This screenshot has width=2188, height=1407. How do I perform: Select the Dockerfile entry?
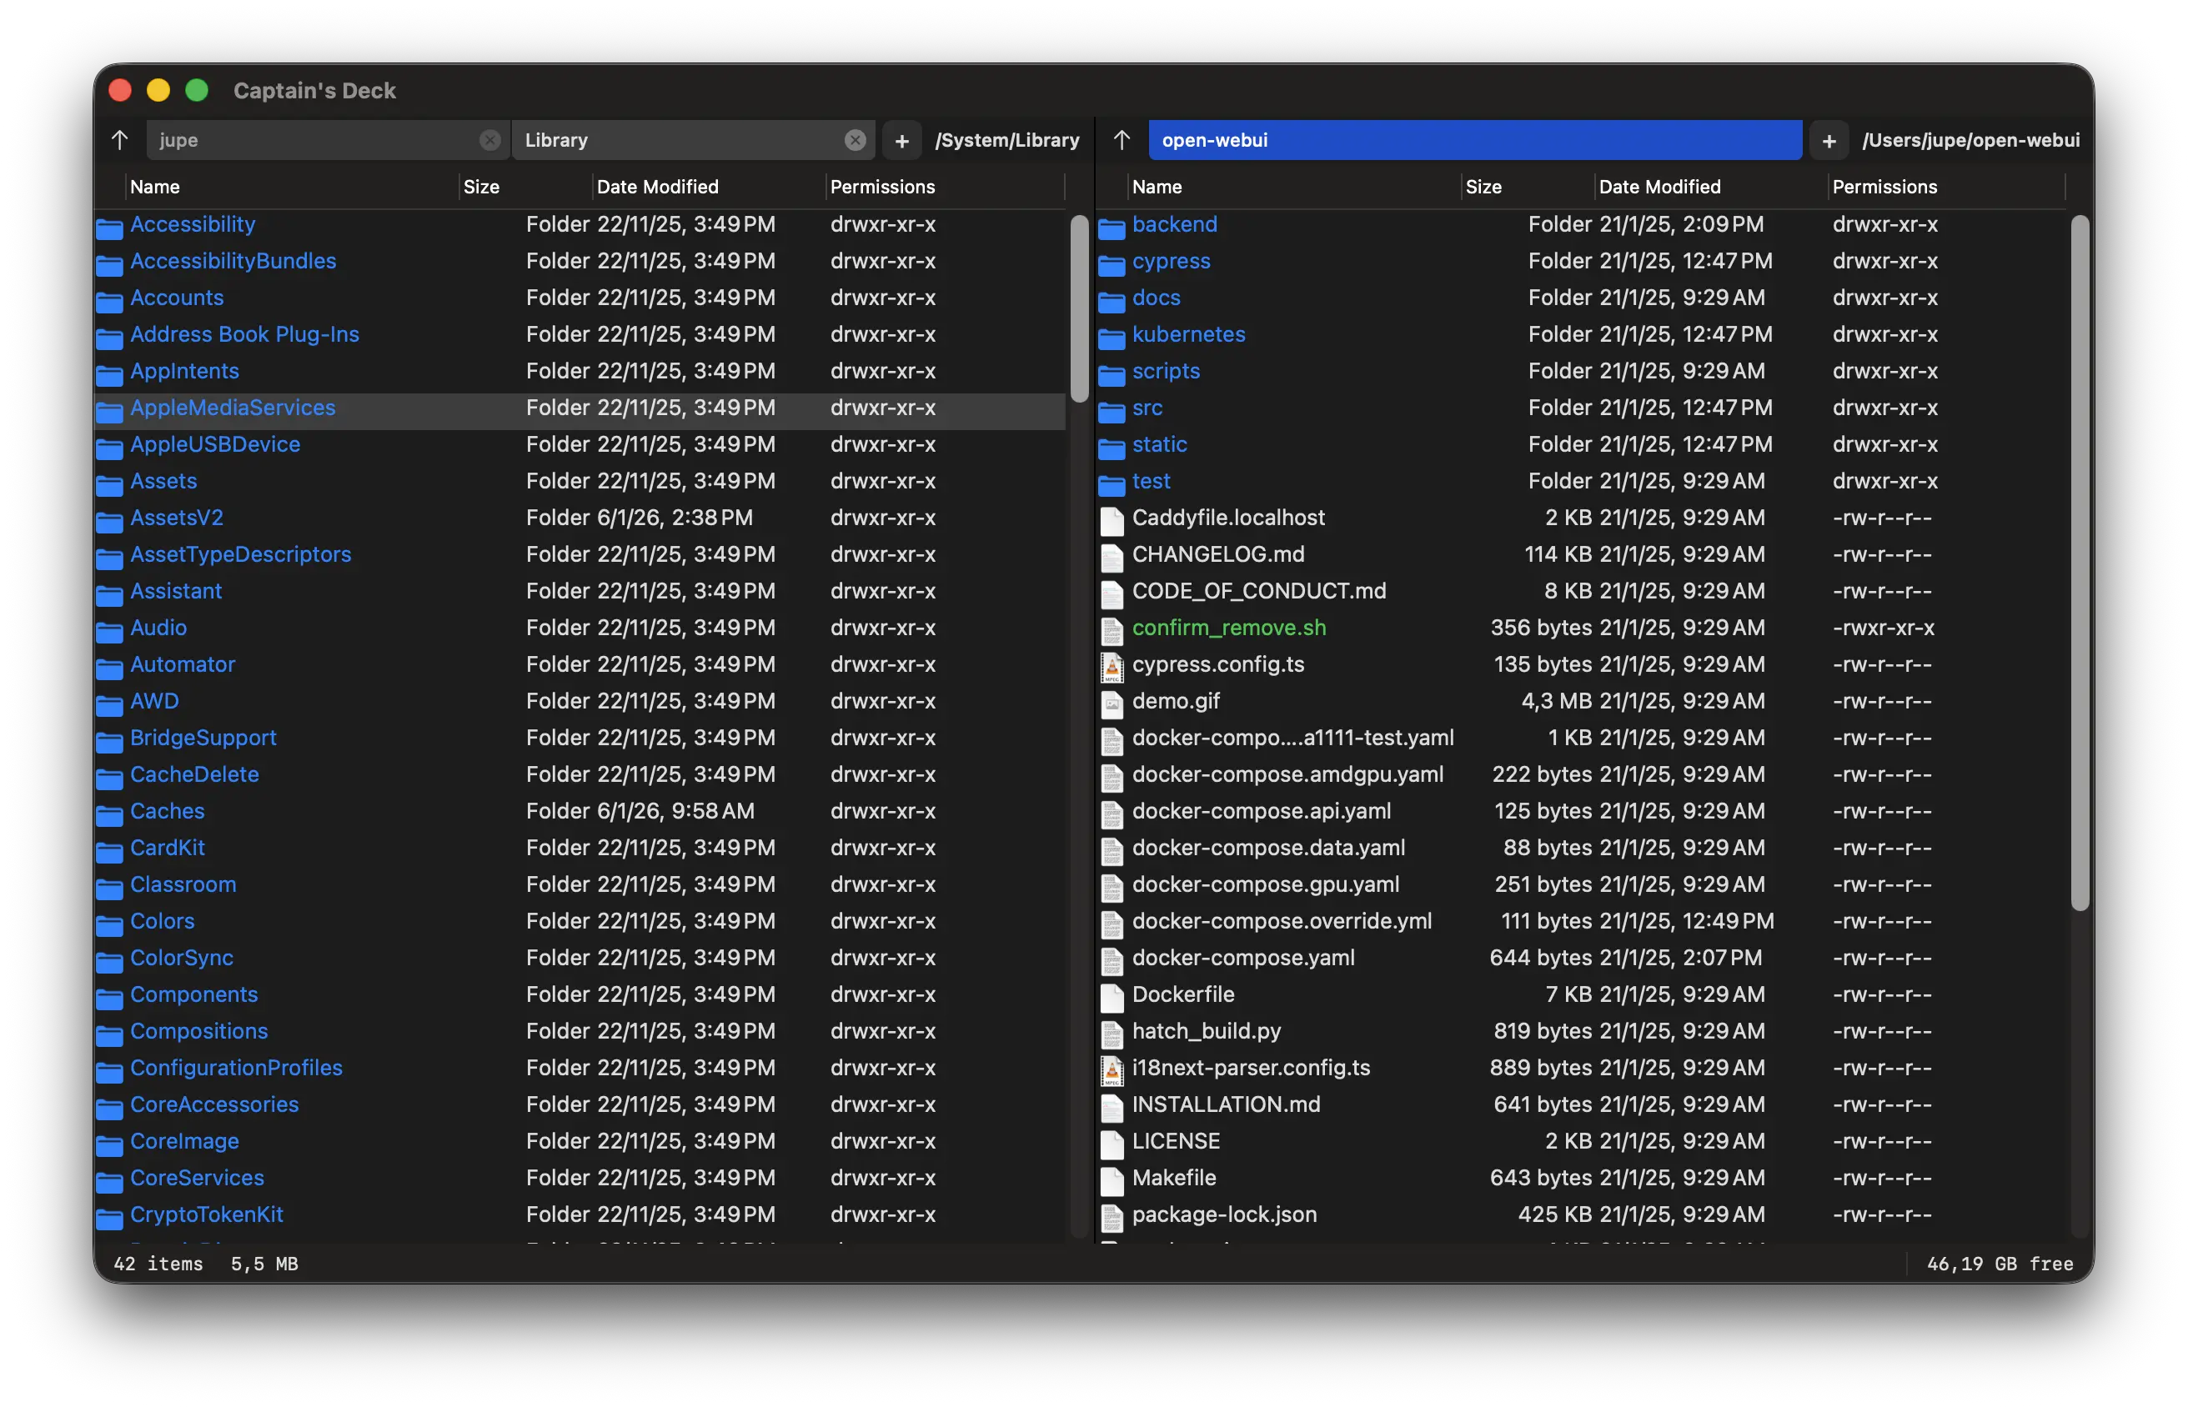click(1182, 995)
